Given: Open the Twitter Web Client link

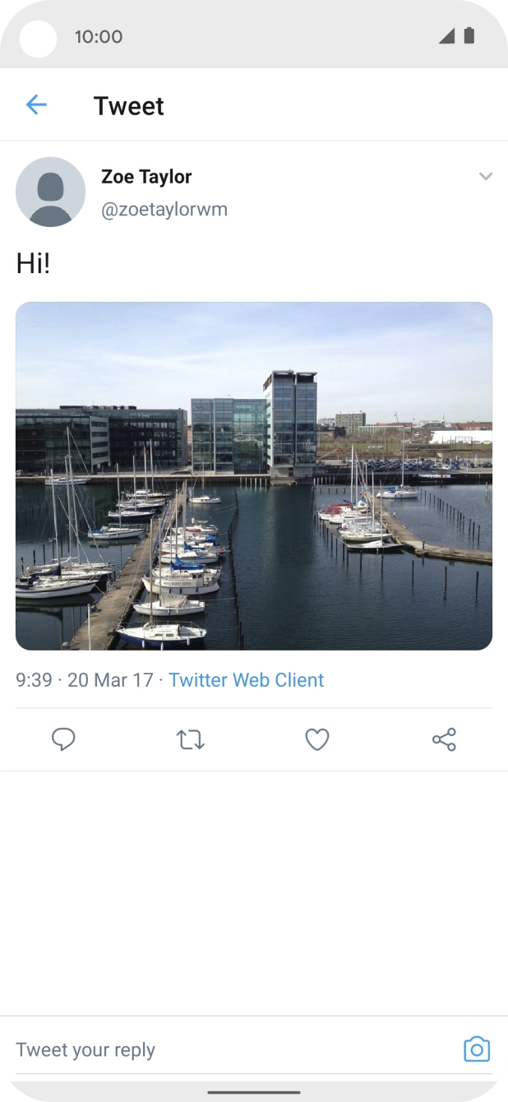Looking at the screenshot, I should click(x=247, y=680).
